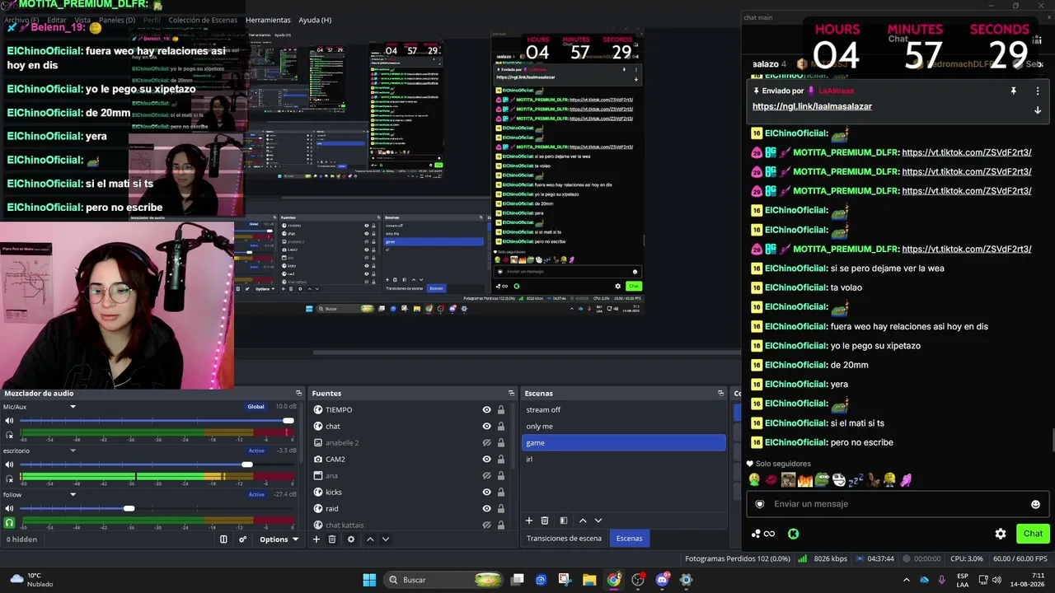The image size is (1055, 593).
Task: Click the green Kick logo below chat input
Action: coord(793,534)
